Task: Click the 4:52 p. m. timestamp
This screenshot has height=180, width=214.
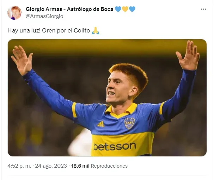Action: [x=19, y=166]
